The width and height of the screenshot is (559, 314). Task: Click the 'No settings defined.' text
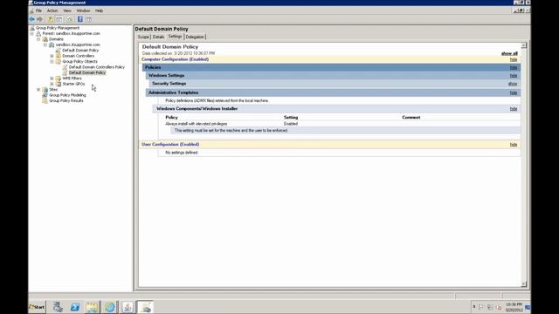(x=182, y=153)
